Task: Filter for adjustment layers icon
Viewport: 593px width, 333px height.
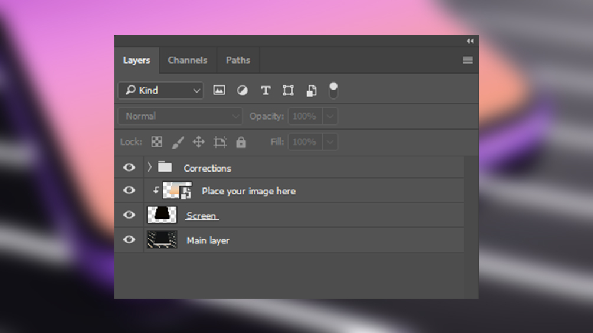Action: pyautogui.click(x=243, y=90)
